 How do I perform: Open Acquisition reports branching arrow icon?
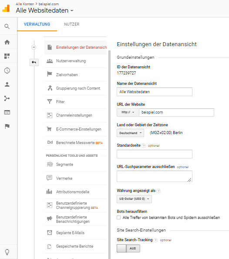click(7, 98)
